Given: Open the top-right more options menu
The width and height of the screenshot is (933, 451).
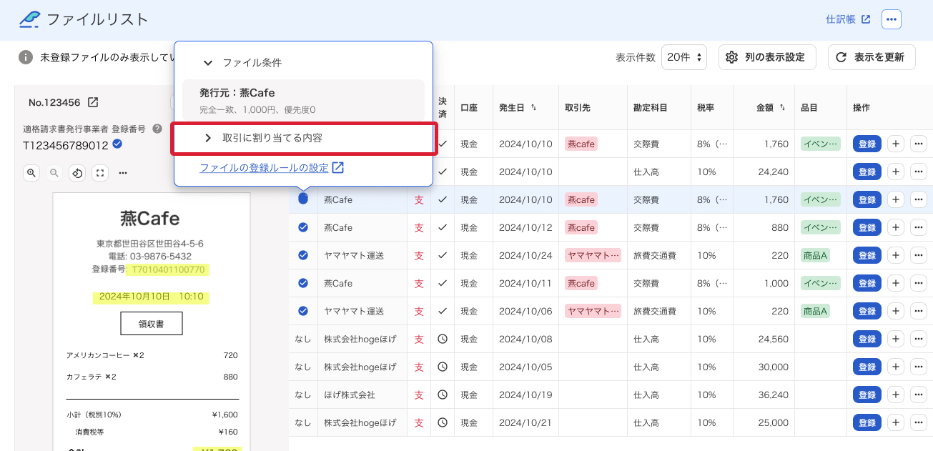Looking at the screenshot, I should (x=891, y=19).
